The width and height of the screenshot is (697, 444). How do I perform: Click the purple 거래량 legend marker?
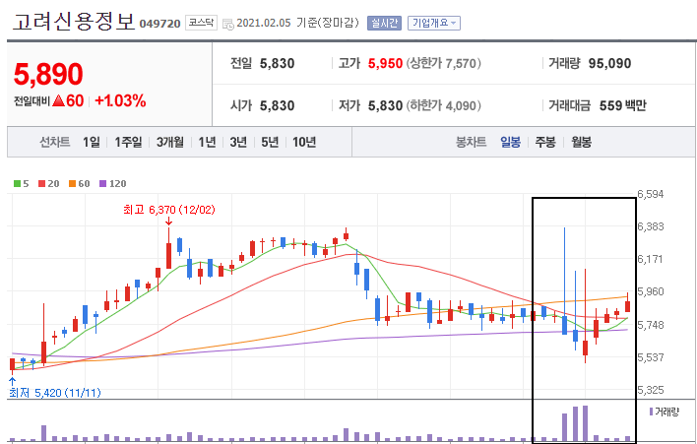(651, 412)
